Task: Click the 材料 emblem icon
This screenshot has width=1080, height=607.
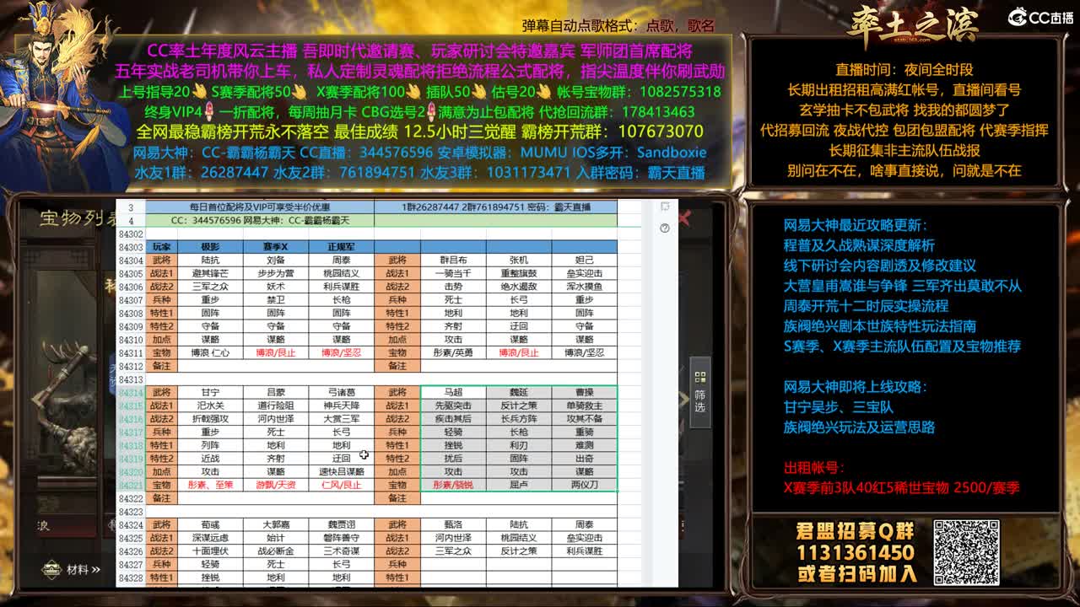Action: (x=51, y=570)
